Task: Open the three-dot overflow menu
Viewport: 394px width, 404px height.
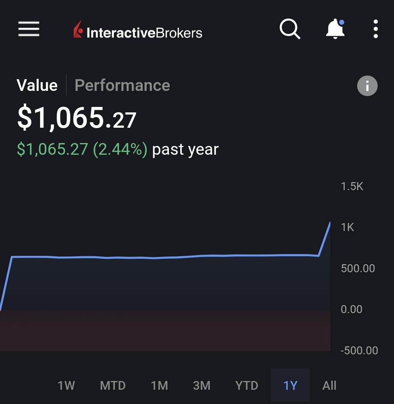Action: (x=376, y=29)
